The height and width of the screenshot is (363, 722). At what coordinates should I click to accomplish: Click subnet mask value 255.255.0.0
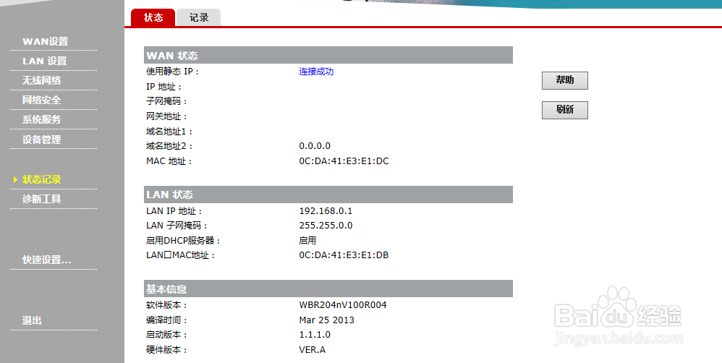[326, 226]
